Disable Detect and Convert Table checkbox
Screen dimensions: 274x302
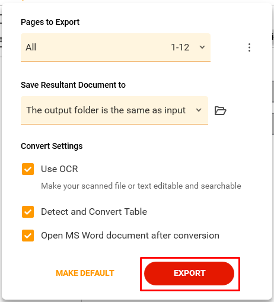click(28, 212)
